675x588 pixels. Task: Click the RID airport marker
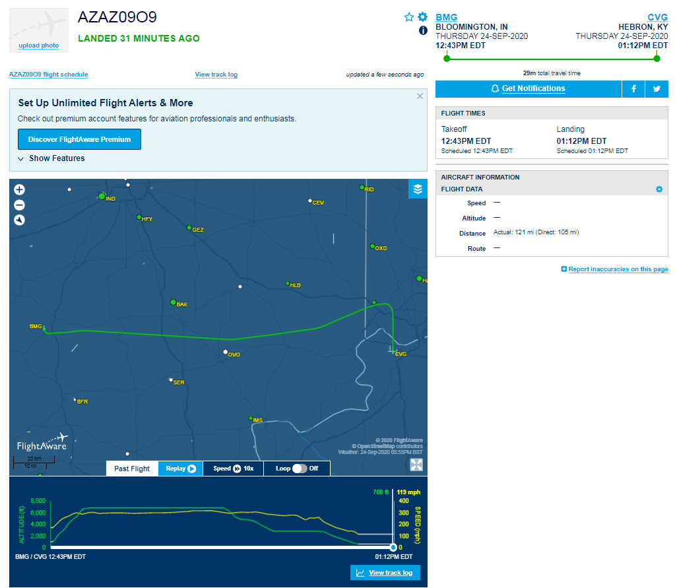[362, 187]
